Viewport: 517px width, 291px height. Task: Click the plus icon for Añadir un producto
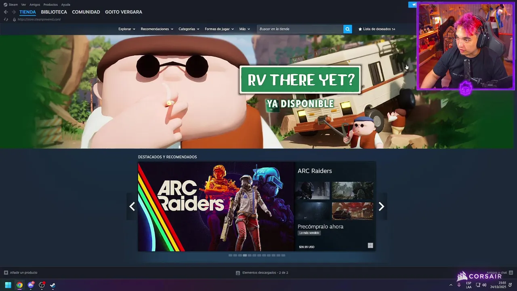[6, 273]
